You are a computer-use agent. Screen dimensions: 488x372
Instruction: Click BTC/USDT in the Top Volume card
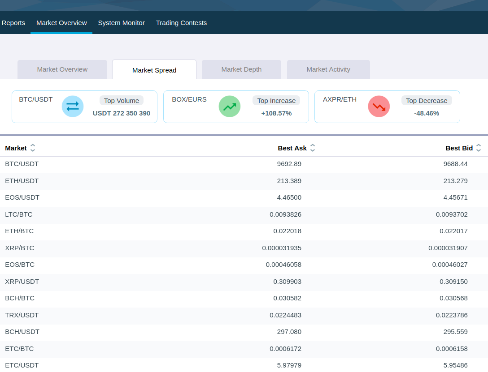(x=36, y=99)
